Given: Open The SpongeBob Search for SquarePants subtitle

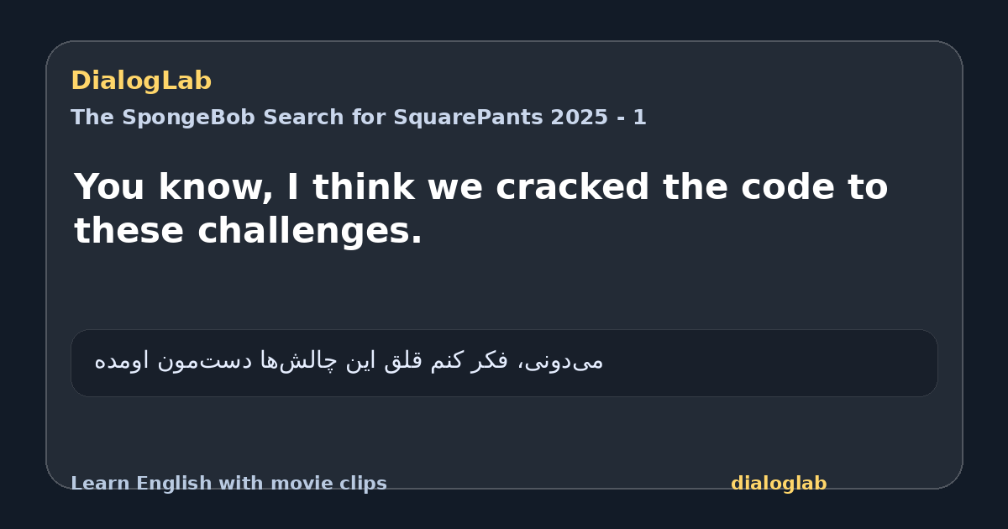Looking at the screenshot, I should pyautogui.click(x=359, y=118).
